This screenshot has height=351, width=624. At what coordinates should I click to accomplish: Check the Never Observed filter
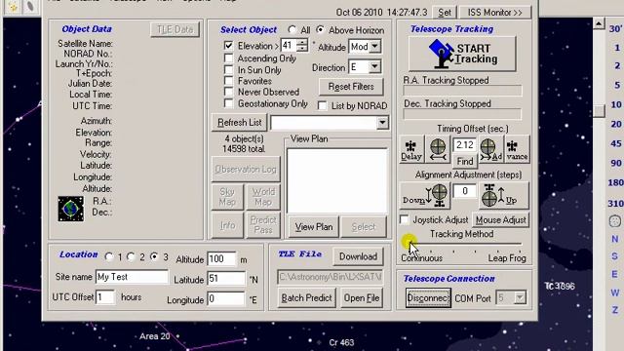point(228,92)
